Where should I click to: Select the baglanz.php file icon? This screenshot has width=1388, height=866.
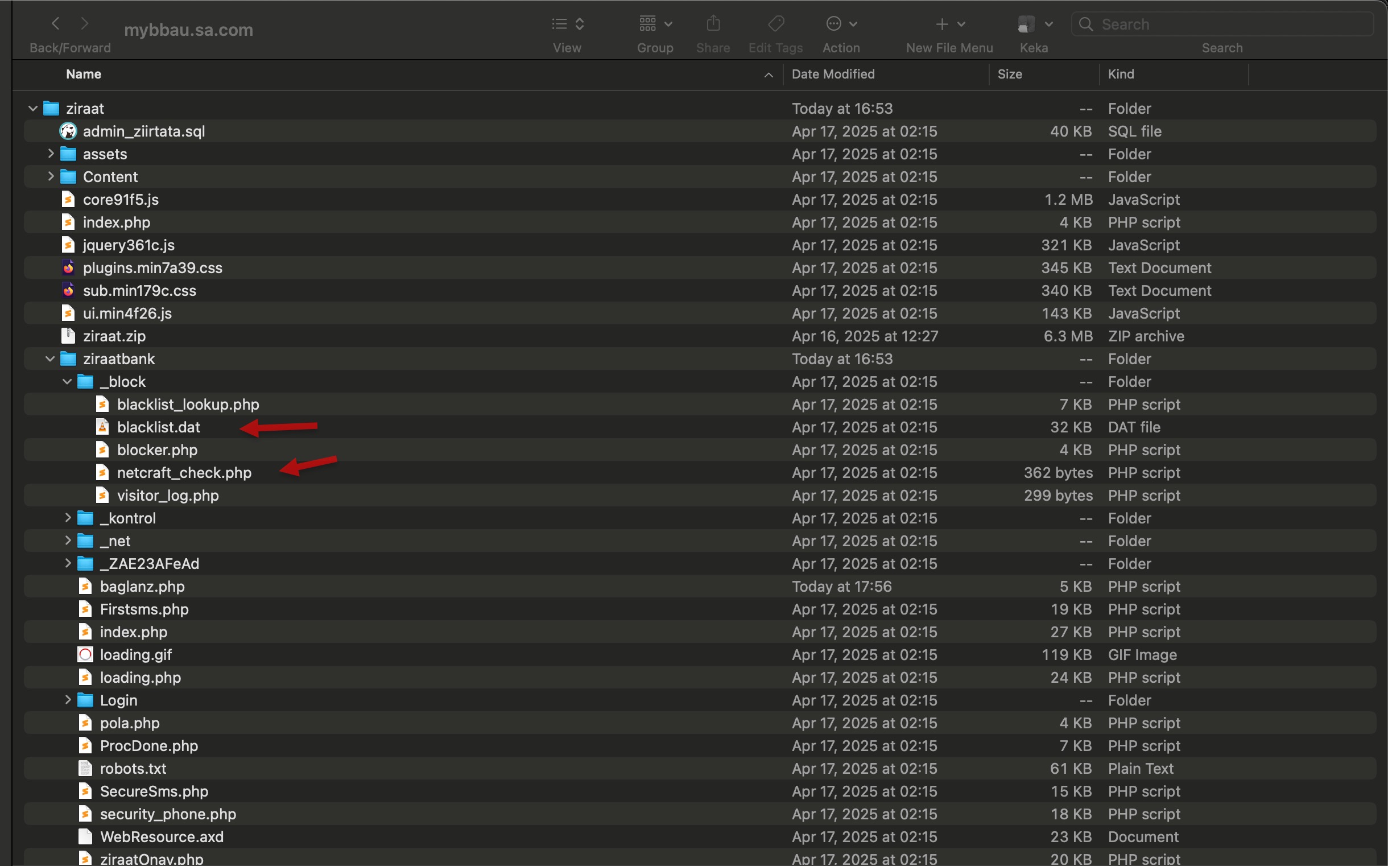[x=85, y=587]
